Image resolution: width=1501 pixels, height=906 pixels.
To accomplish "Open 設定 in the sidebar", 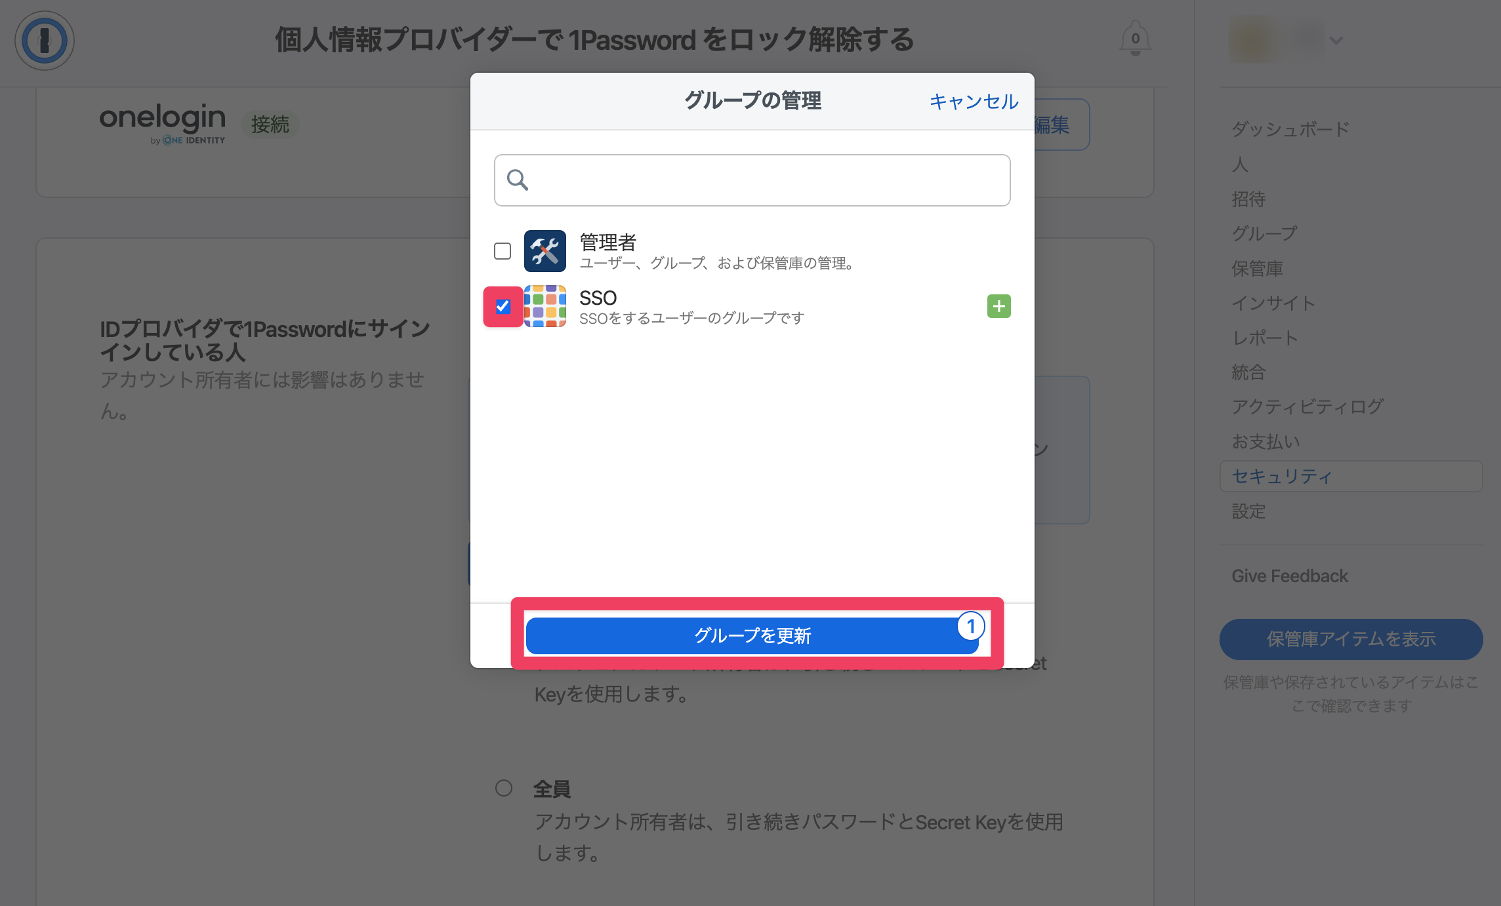I will coord(1248,511).
